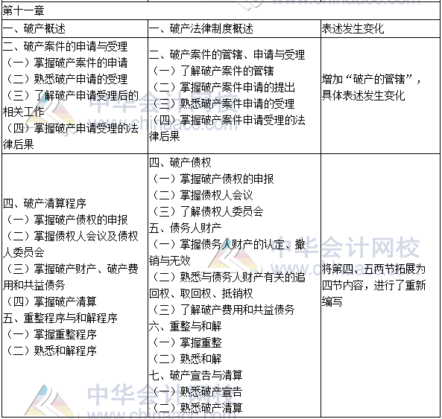Click line （二）掌握债权人会议 in right column

coord(202,195)
